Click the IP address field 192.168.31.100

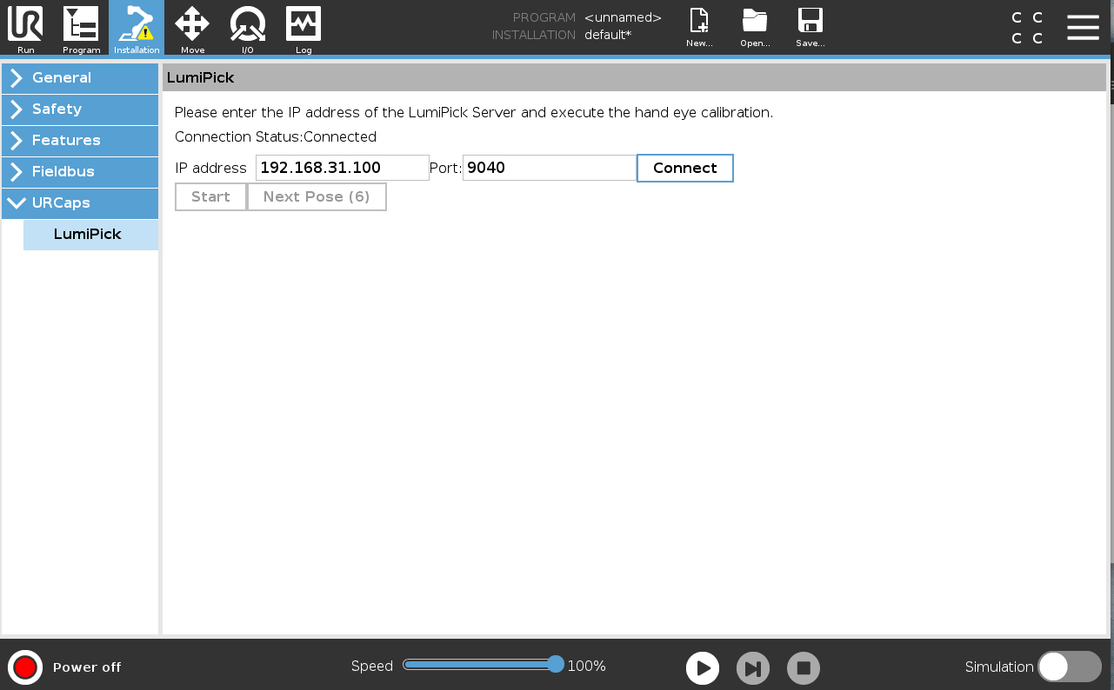tap(343, 168)
